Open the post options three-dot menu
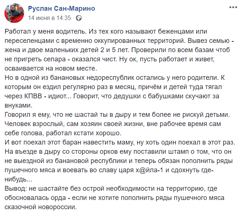 233,7
